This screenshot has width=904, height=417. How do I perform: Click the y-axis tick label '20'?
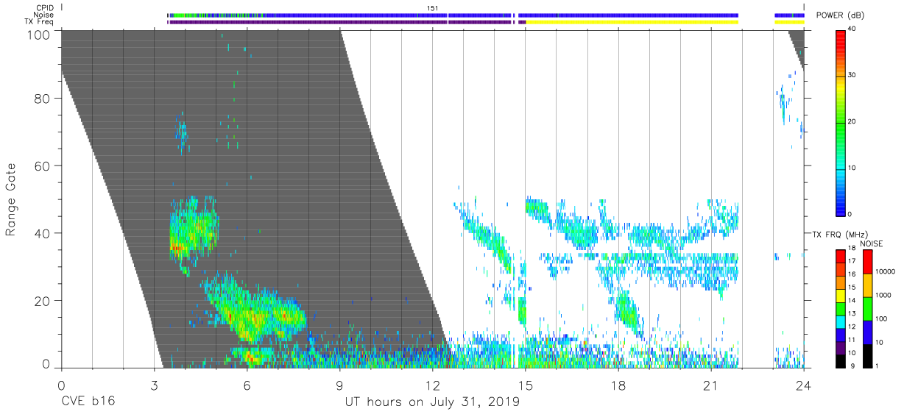(43, 300)
